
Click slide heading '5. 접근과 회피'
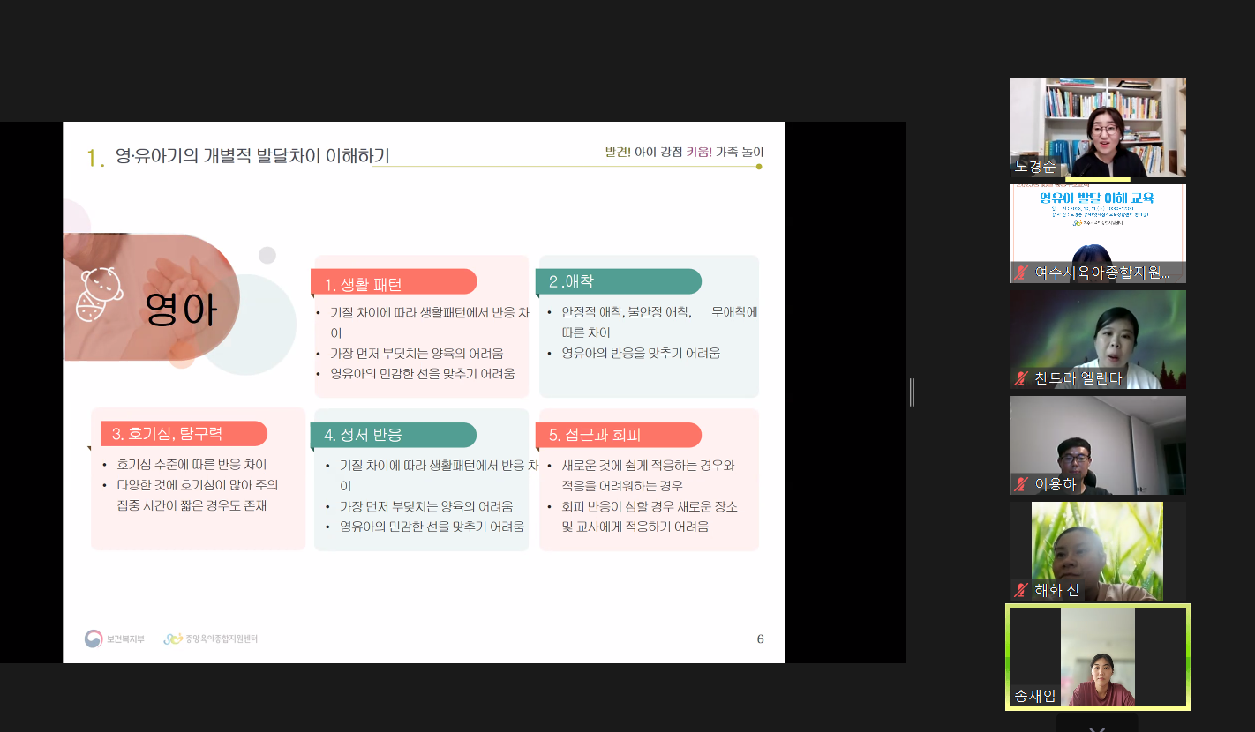[x=594, y=435]
